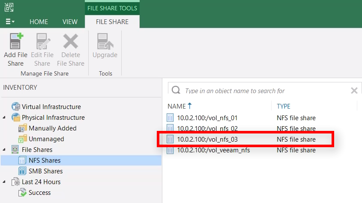This screenshot has width=362, height=203.
Task: Click the Upgrade tool icon
Action: [x=105, y=42]
